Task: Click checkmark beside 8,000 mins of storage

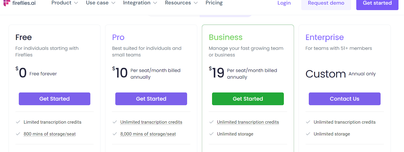Action: click(x=115, y=134)
